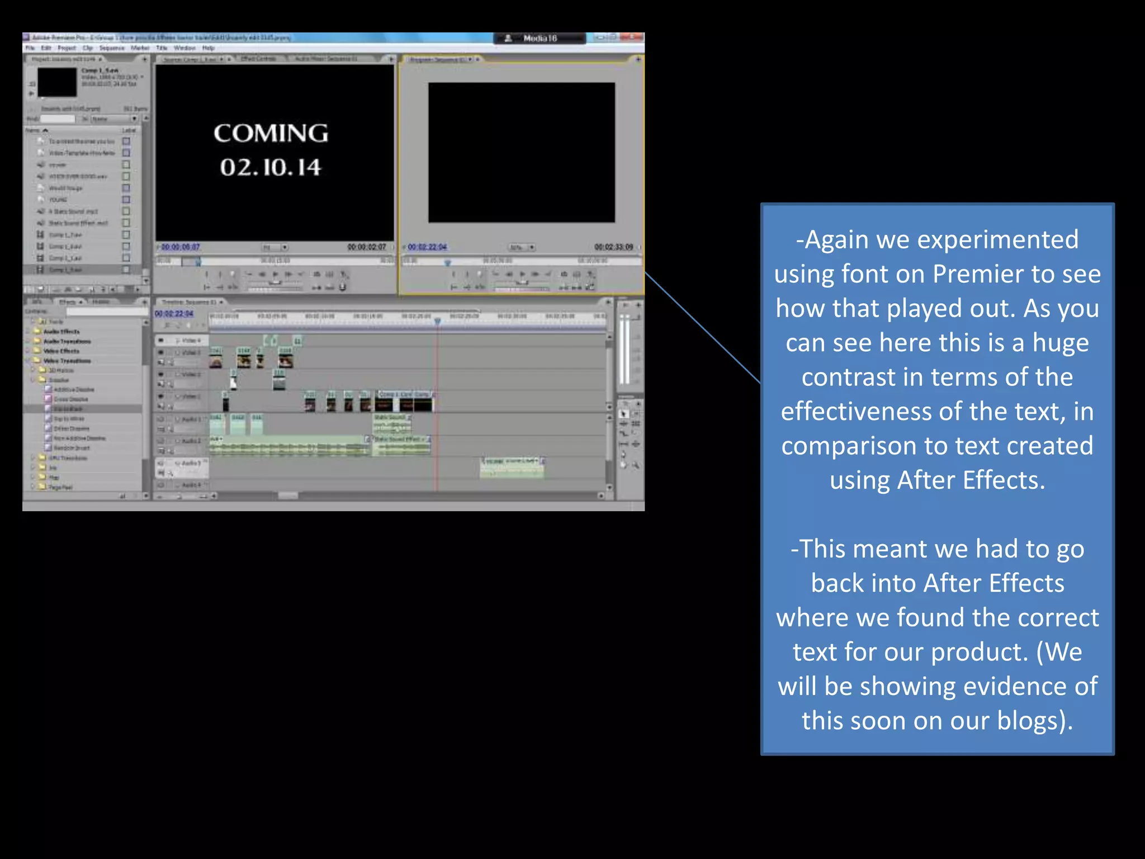
Task: Select the Random Invert transition
Action: [x=72, y=448]
